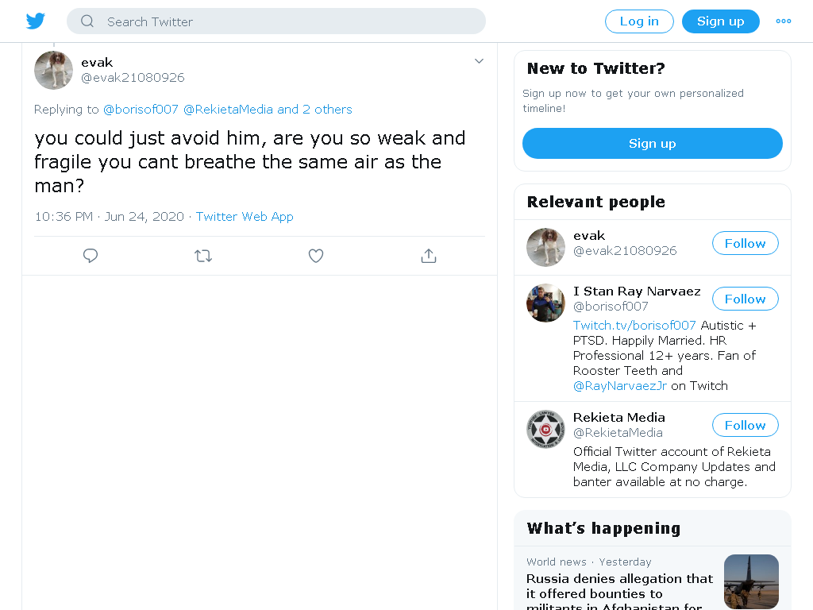Follow I Stan Ray Narvaez
Screen dimensions: 813x610
pos(745,299)
